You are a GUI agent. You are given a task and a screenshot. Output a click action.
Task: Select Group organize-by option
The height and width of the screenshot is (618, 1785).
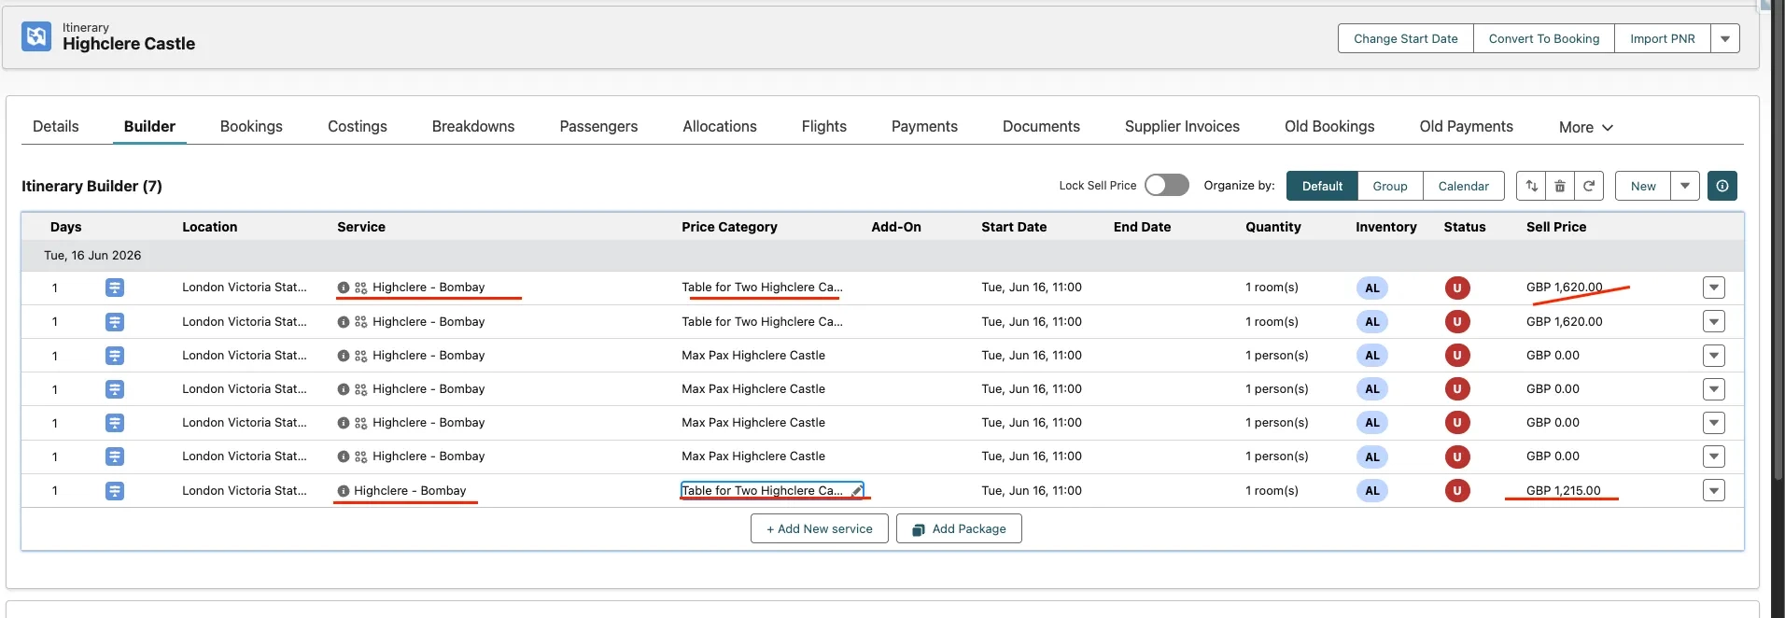pyautogui.click(x=1389, y=186)
